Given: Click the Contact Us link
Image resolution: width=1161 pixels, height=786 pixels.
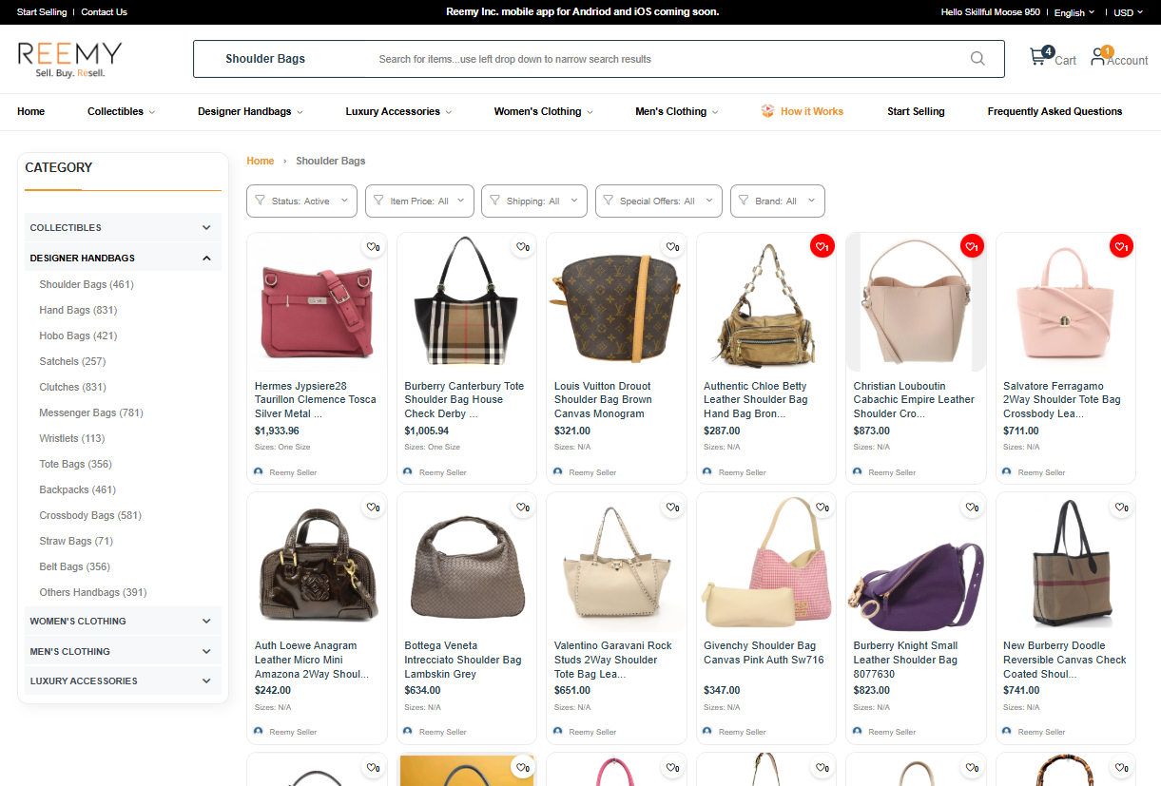Looking at the screenshot, I should click(x=104, y=12).
